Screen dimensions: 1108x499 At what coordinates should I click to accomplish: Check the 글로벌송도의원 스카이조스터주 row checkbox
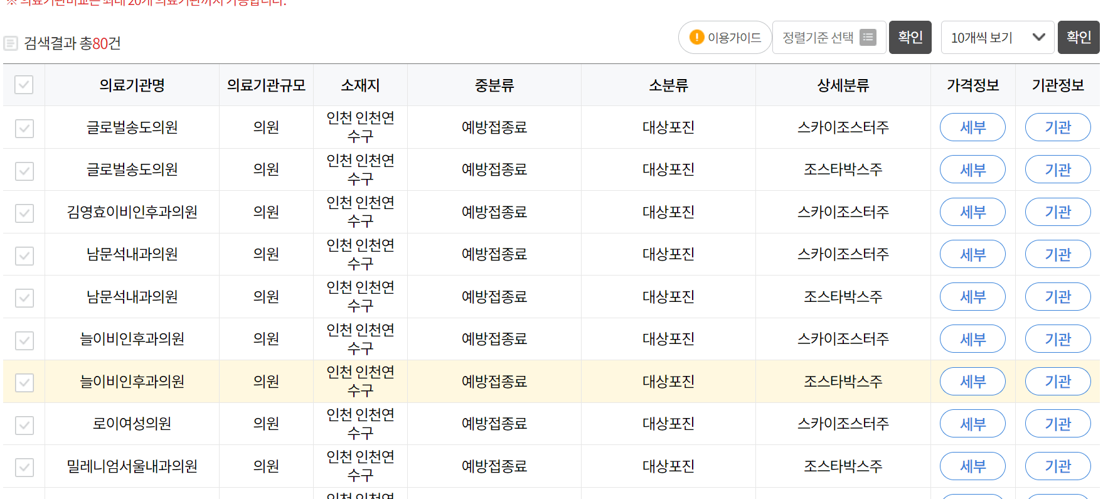pos(24,129)
